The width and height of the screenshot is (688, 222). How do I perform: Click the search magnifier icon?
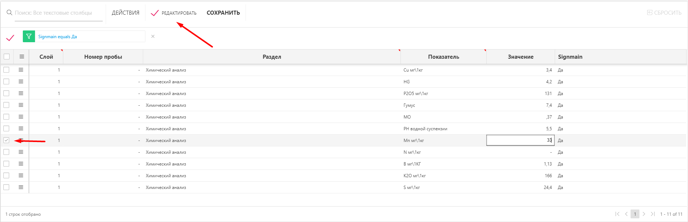pos(9,13)
